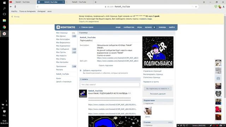This screenshot has height=127, width=226.
Task: Open Интернет bookmark
Action: 42,11
